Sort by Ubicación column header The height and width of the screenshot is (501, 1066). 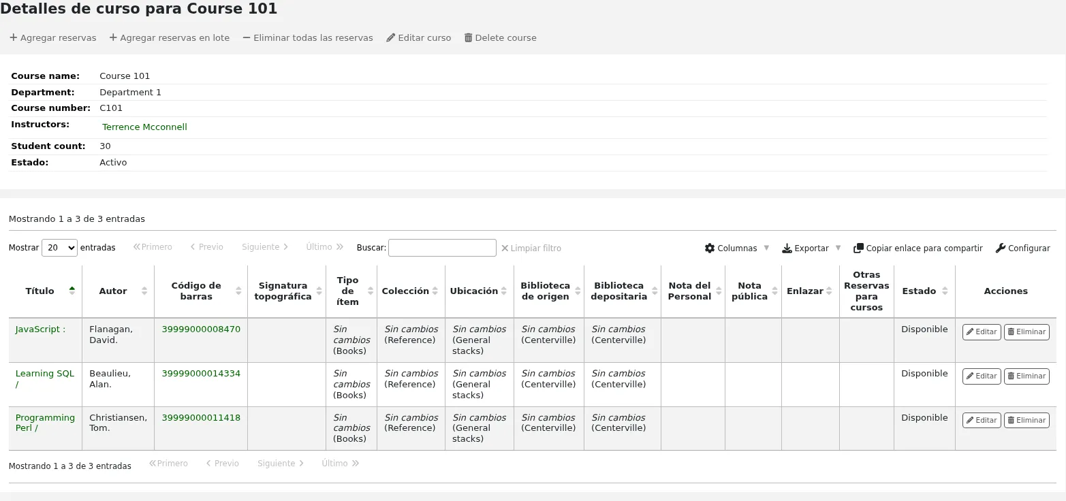pyautogui.click(x=480, y=291)
